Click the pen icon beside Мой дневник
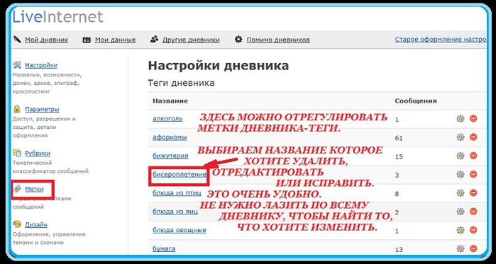496x264 pixels. pos(17,40)
